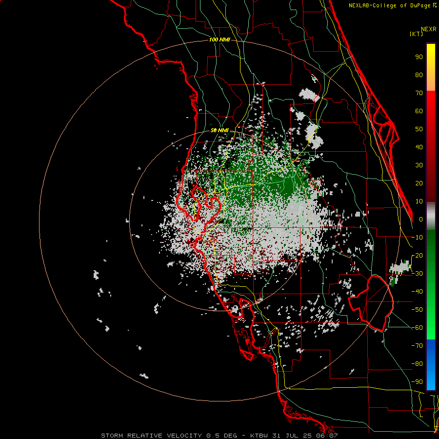The height and width of the screenshot is (439, 439).
Task: Click the 0 knot scale label
Action: click(421, 219)
